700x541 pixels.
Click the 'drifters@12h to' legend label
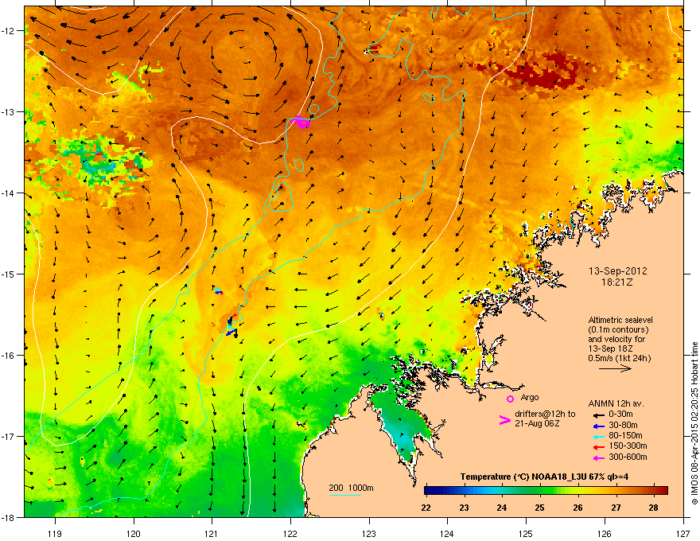click(545, 415)
